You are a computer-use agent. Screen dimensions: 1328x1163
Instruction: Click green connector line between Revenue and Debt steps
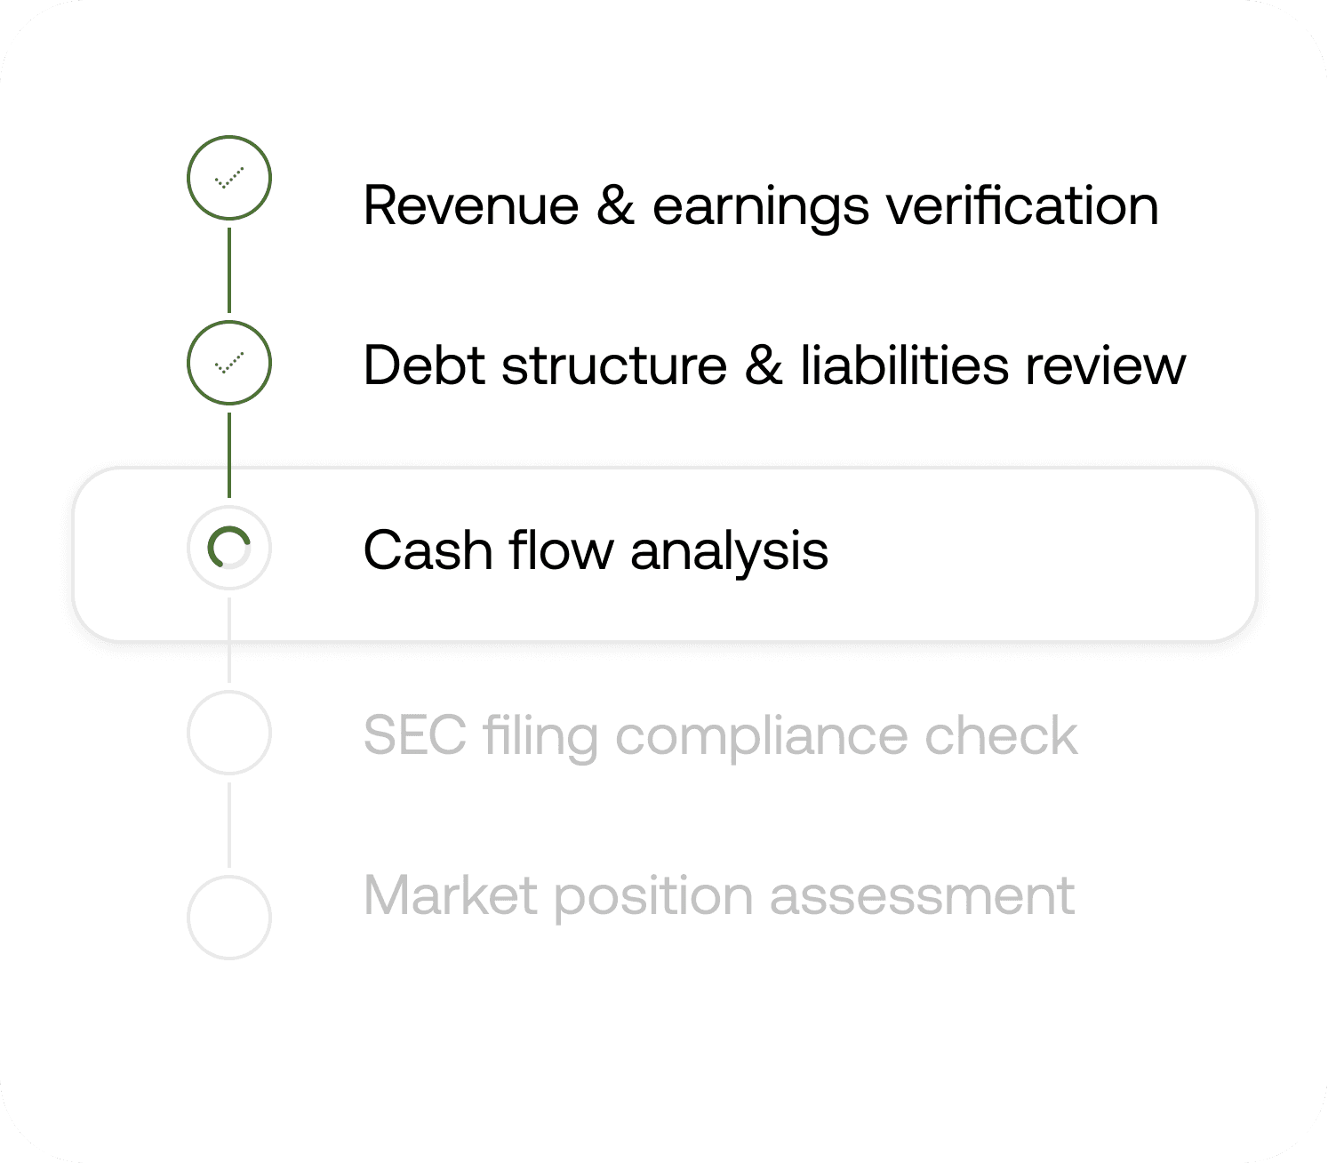point(229,270)
